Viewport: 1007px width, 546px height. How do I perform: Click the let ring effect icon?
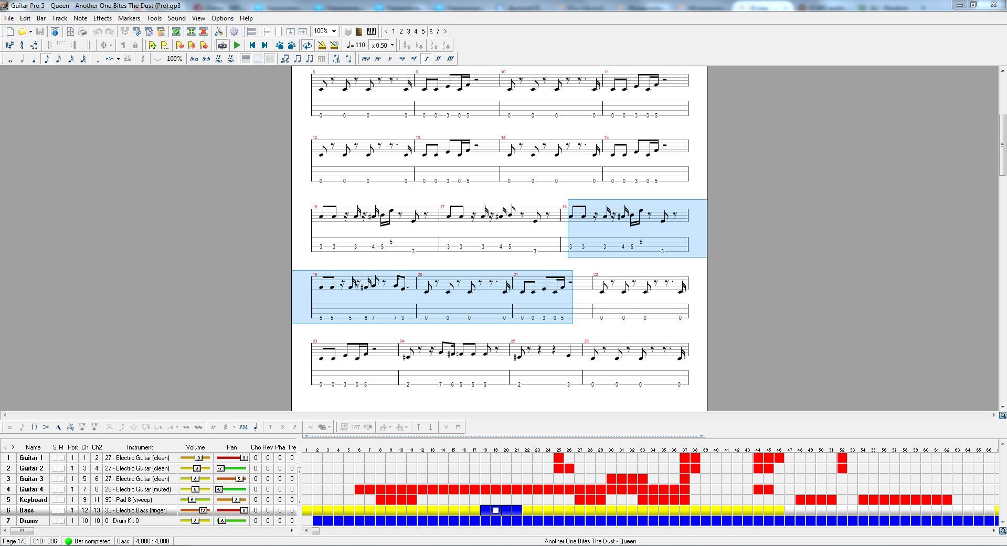(70, 427)
